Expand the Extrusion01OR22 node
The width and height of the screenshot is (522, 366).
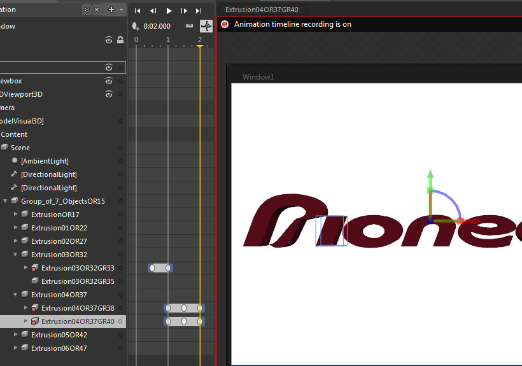pos(15,228)
